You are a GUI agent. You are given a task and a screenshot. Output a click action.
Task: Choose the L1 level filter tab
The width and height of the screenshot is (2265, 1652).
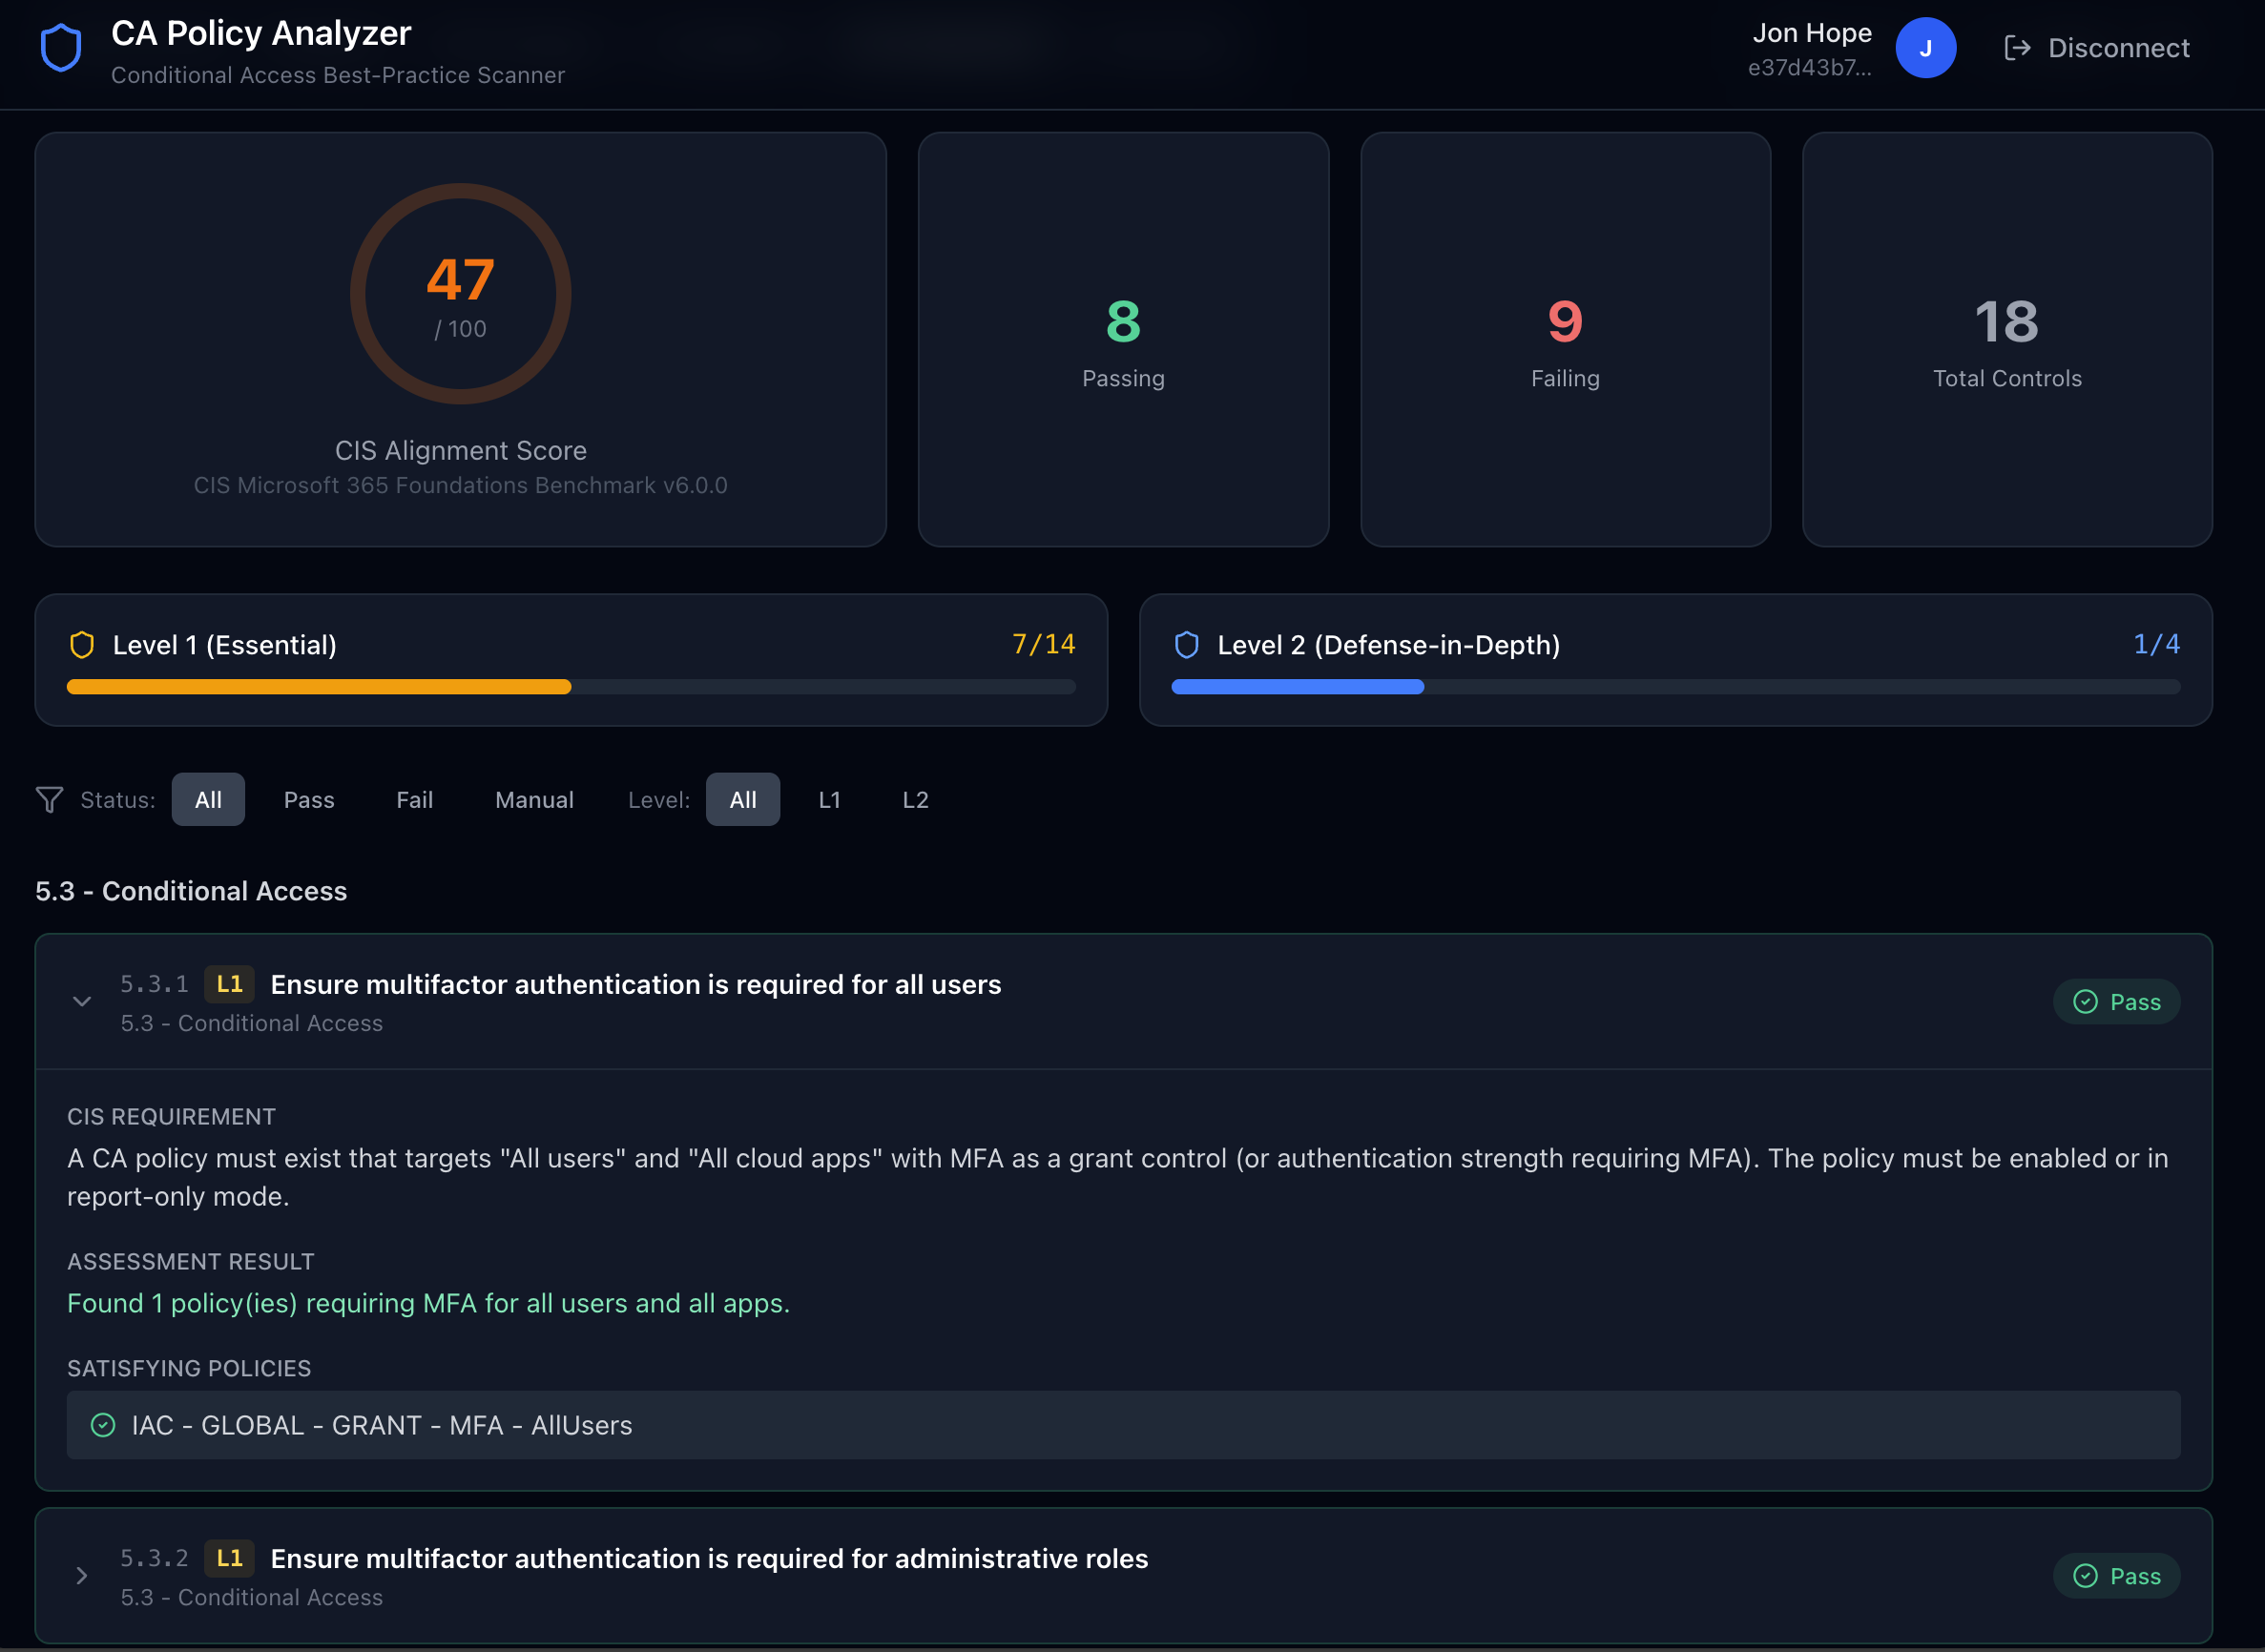click(x=829, y=800)
